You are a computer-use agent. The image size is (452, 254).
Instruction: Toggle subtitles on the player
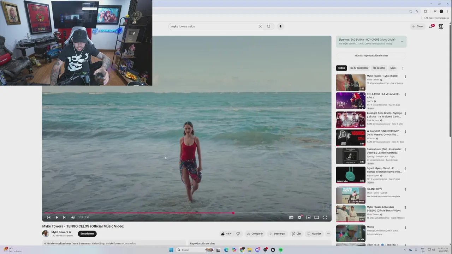pos(291,217)
